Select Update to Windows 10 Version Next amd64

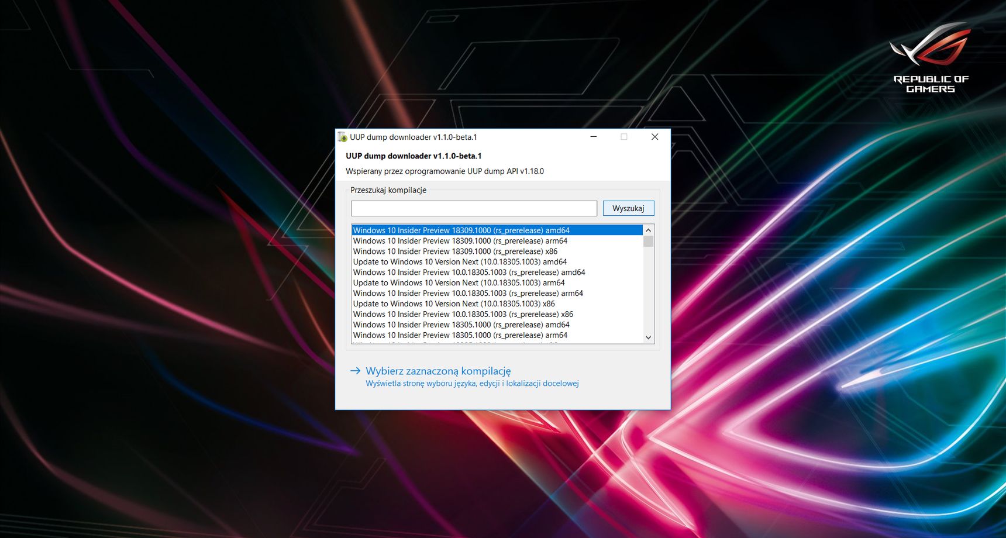[x=497, y=262]
